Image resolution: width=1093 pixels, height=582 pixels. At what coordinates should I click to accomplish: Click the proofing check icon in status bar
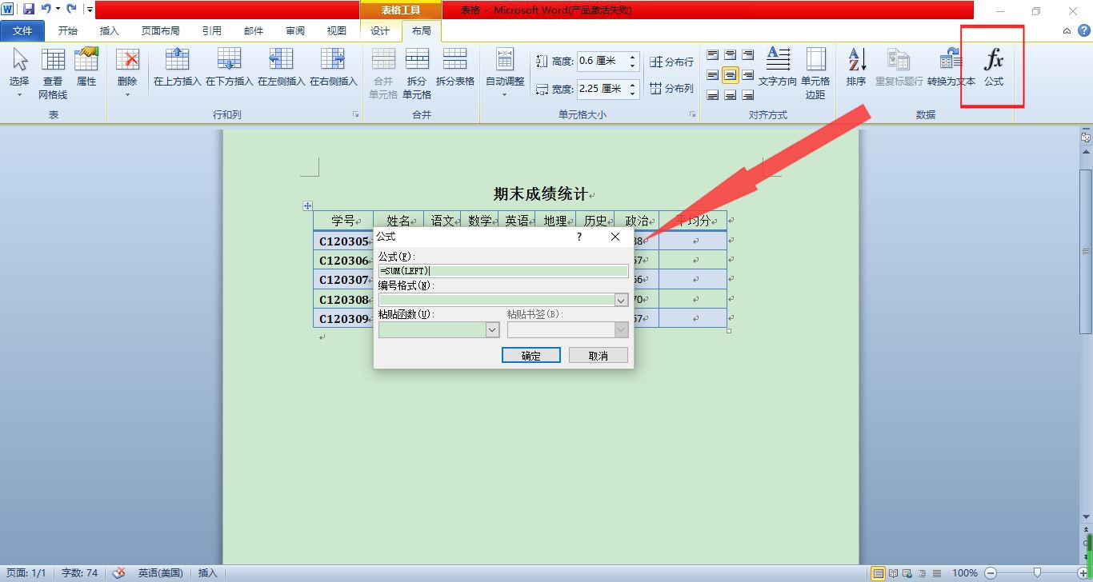coord(118,573)
